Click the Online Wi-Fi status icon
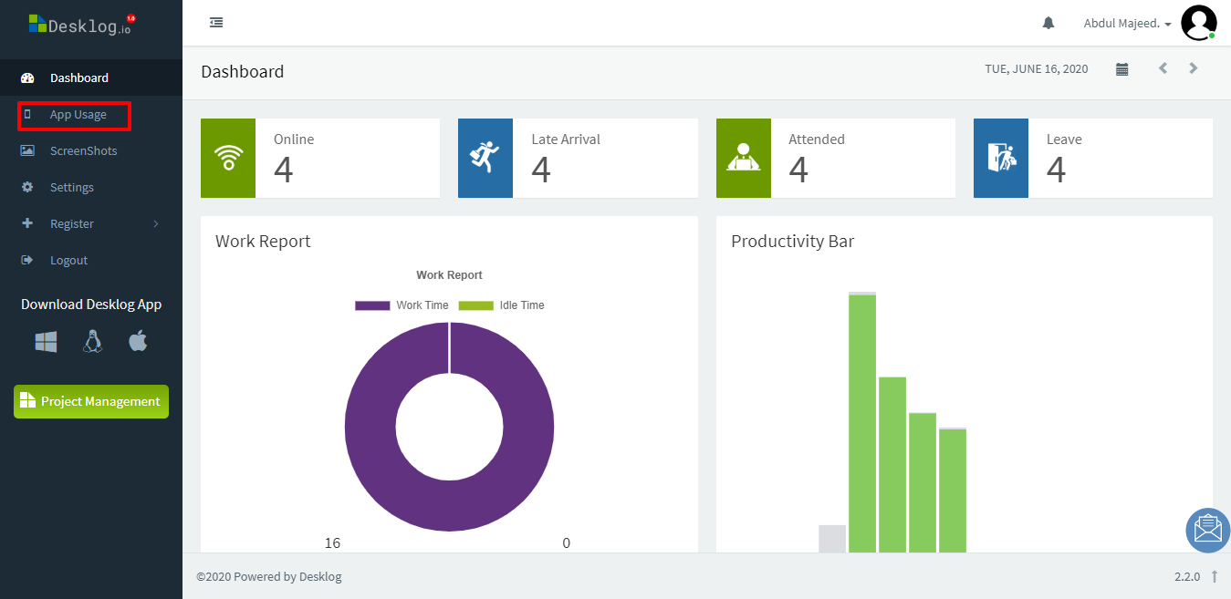The height and width of the screenshot is (599, 1231). [x=227, y=158]
